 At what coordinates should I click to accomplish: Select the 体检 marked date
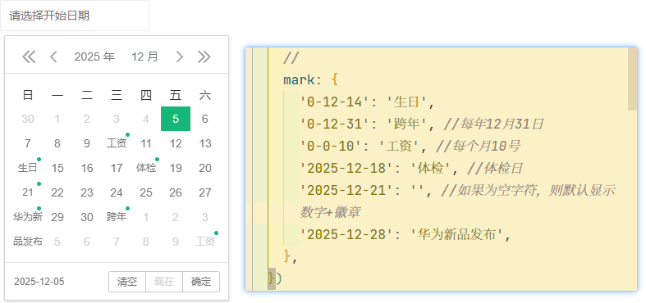tap(146, 168)
